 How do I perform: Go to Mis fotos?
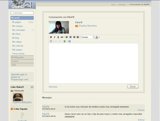point(16,34)
